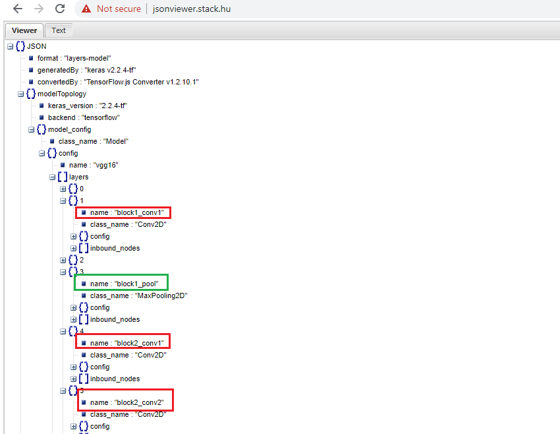Reload the page with refresh icon
This screenshot has width=560, height=434.
[x=60, y=9]
